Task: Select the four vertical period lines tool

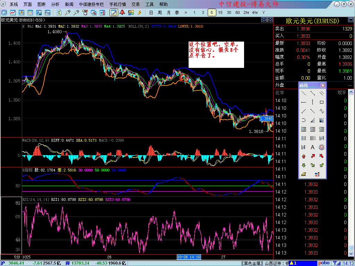Action: pos(304,138)
